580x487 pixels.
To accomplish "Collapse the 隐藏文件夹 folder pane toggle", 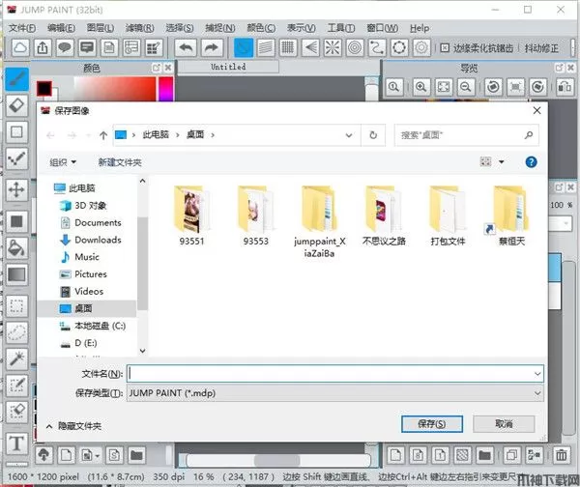I will (49, 425).
